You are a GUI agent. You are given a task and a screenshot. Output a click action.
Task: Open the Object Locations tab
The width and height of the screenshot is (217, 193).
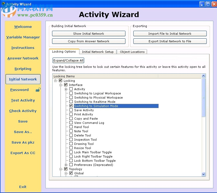(132, 52)
